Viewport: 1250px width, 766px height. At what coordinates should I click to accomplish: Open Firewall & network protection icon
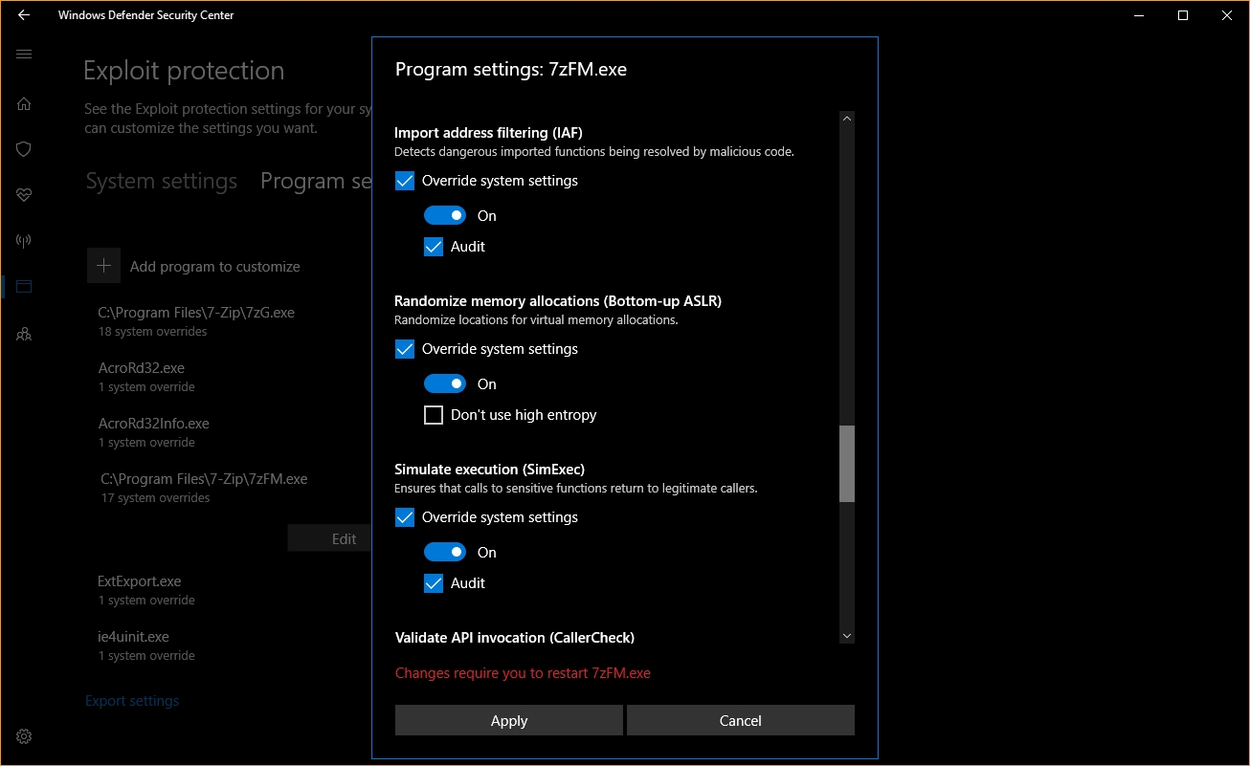24,241
